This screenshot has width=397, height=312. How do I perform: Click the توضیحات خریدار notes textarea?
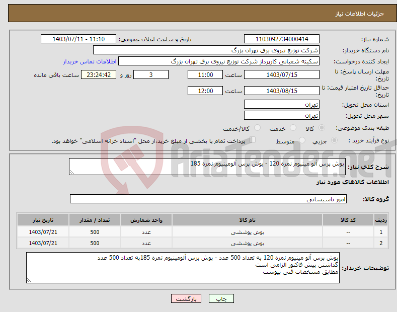[183, 268]
